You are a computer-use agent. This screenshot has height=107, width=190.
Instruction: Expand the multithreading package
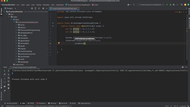point(16,51)
